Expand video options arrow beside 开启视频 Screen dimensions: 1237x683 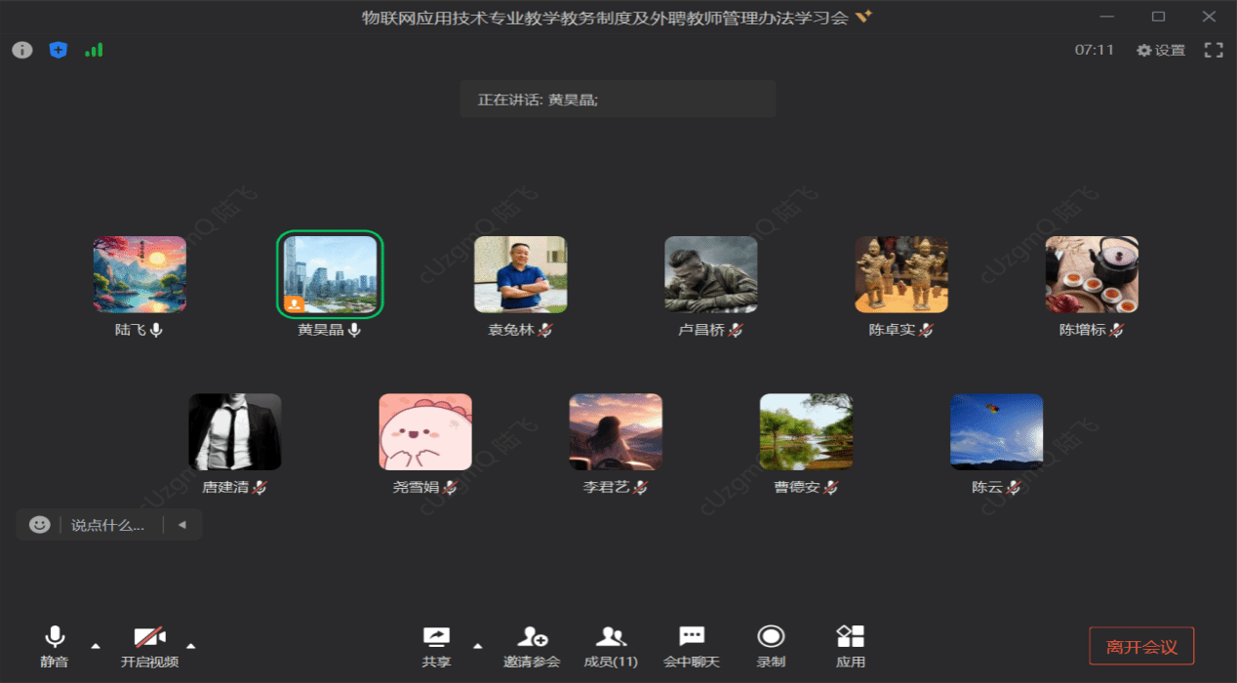click(x=190, y=645)
